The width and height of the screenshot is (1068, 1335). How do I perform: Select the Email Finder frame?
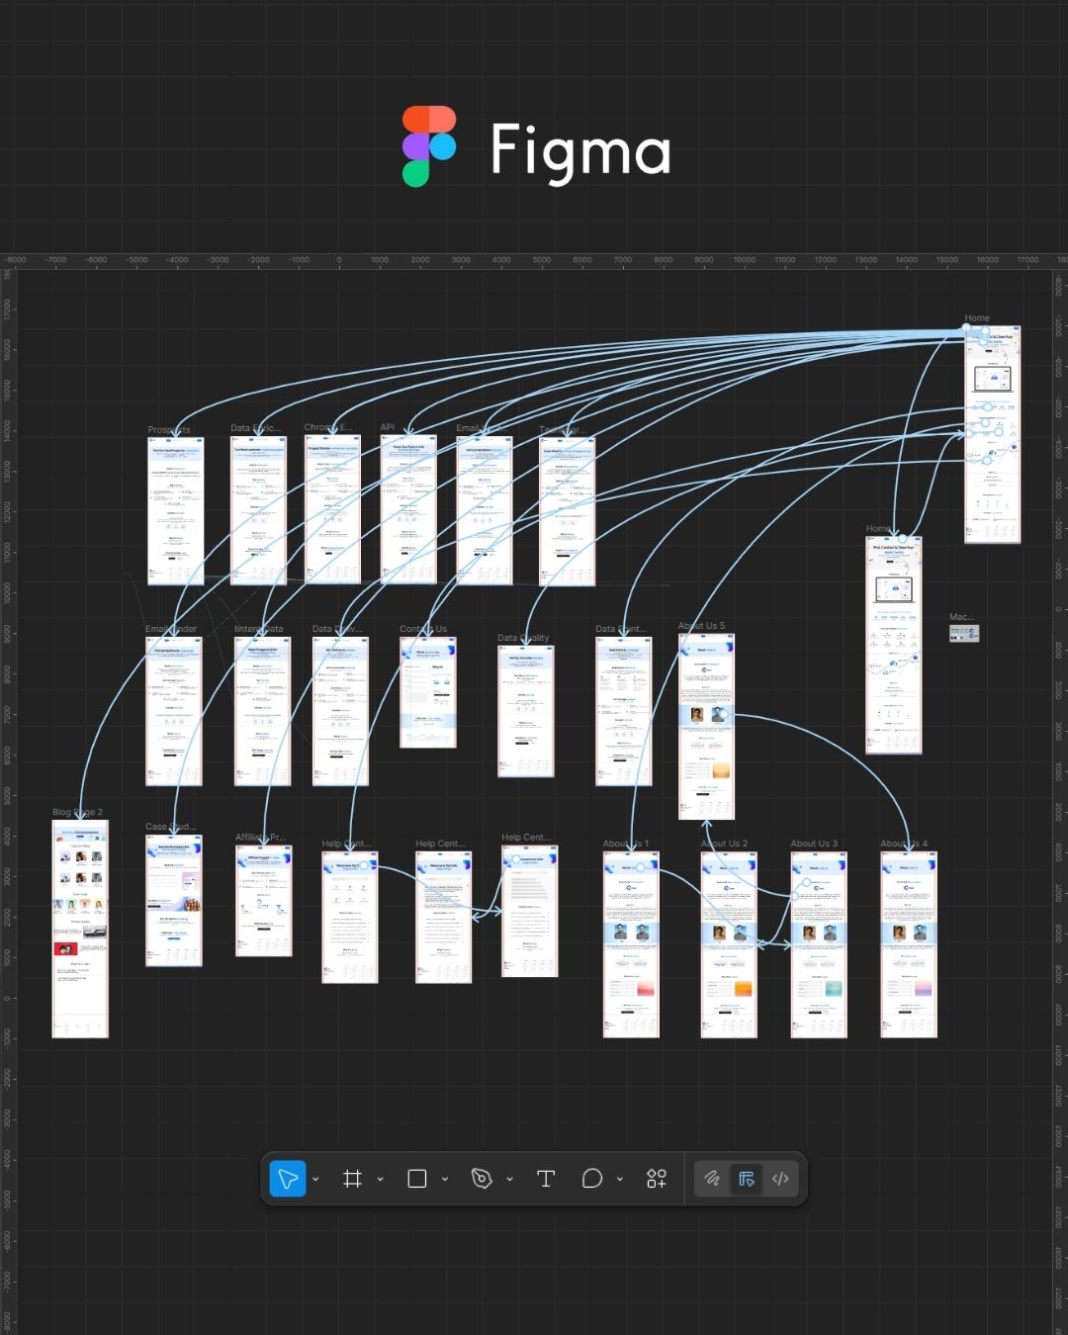pyautogui.click(x=174, y=711)
